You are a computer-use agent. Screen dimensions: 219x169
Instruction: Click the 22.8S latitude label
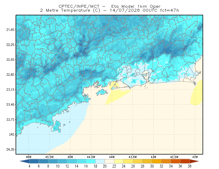10,75
